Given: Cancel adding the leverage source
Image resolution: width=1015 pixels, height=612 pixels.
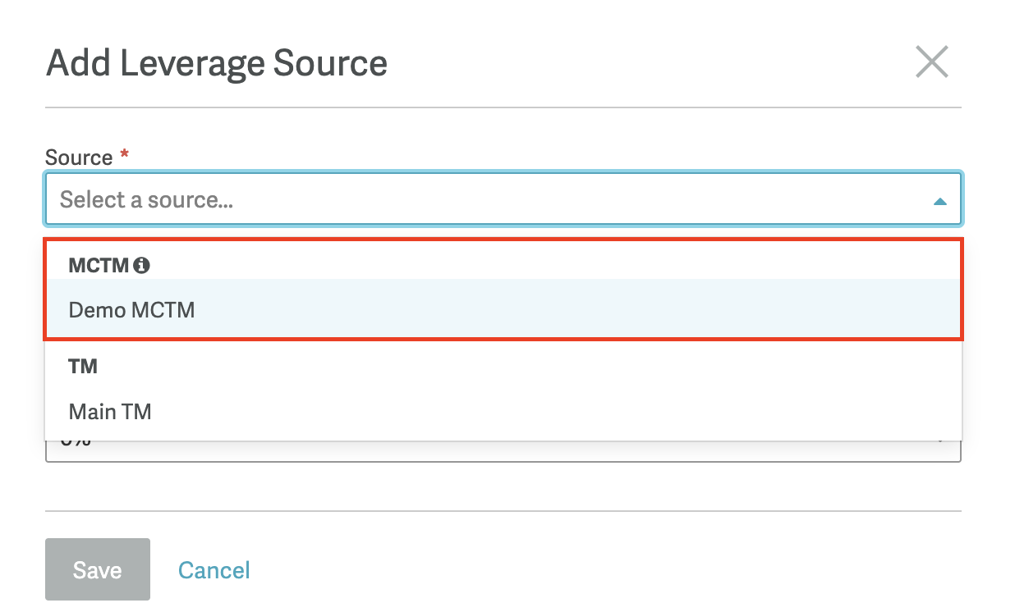Looking at the screenshot, I should pyautogui.click(x=214, y=570).
